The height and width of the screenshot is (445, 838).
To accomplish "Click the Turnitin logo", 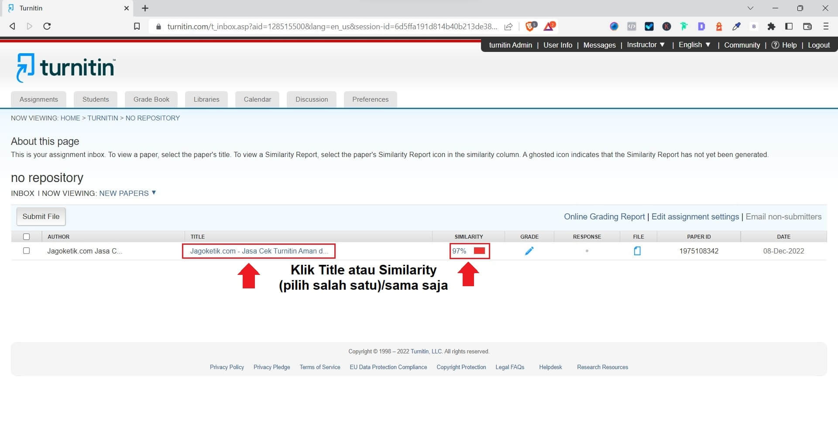I will pyautogui.click(x=65, y=67).
